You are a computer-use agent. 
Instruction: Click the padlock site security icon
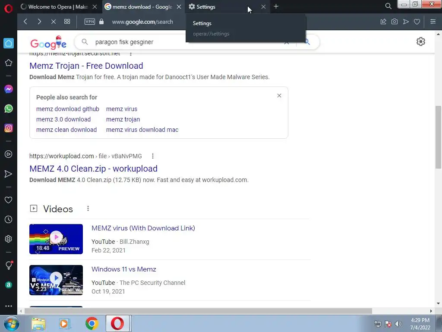101,22
